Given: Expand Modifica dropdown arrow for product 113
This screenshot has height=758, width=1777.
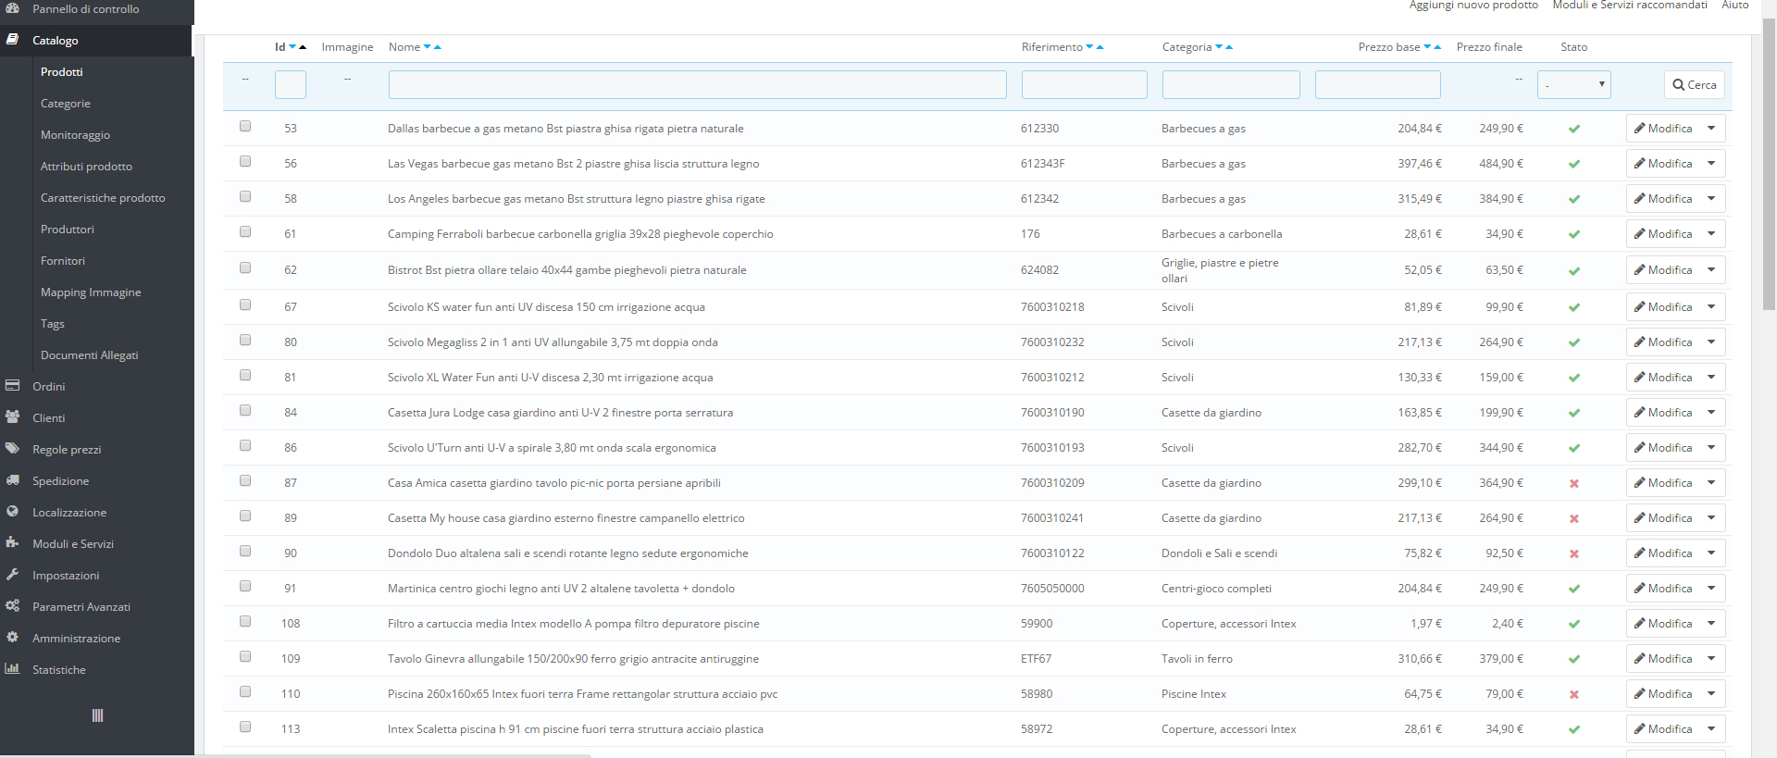Looking at the screenshot, I should tap(1711, 729).
